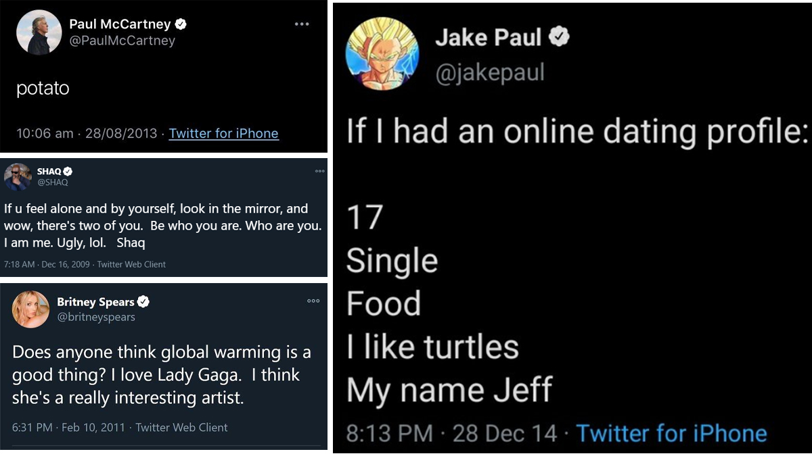This screenshot has width=812, height=456.
Task: Click the @jakepaul handle
Action: click(x=489, y=72)
